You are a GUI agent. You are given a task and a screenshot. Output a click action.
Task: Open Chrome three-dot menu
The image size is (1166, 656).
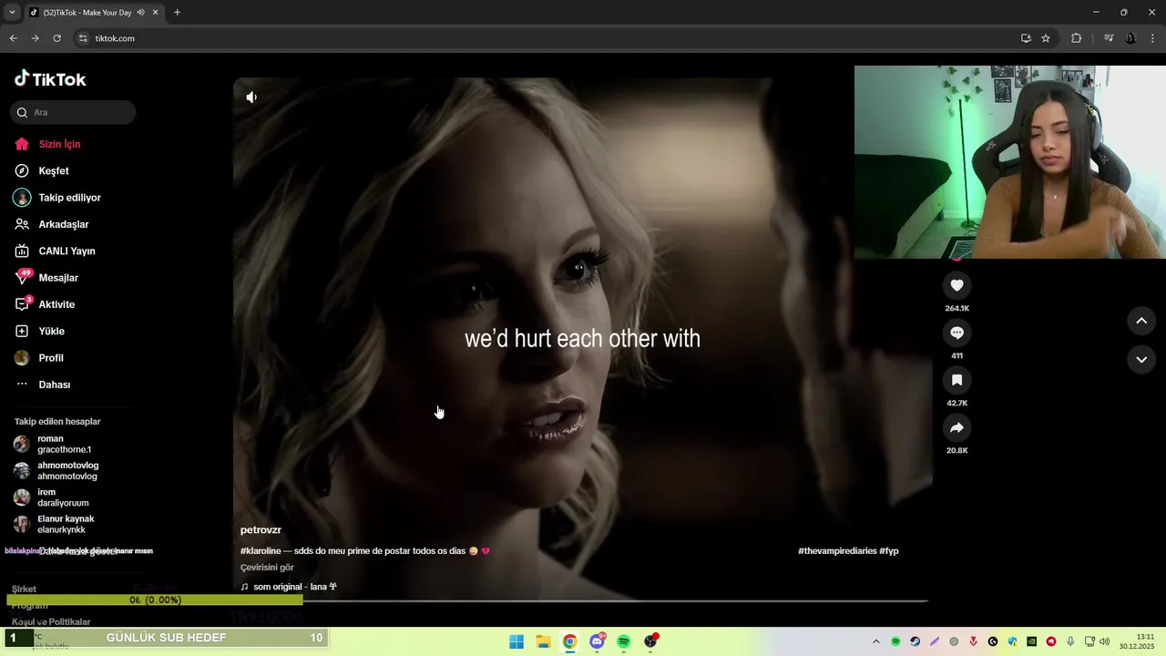pyautogui.click(x=1152, y=38)
